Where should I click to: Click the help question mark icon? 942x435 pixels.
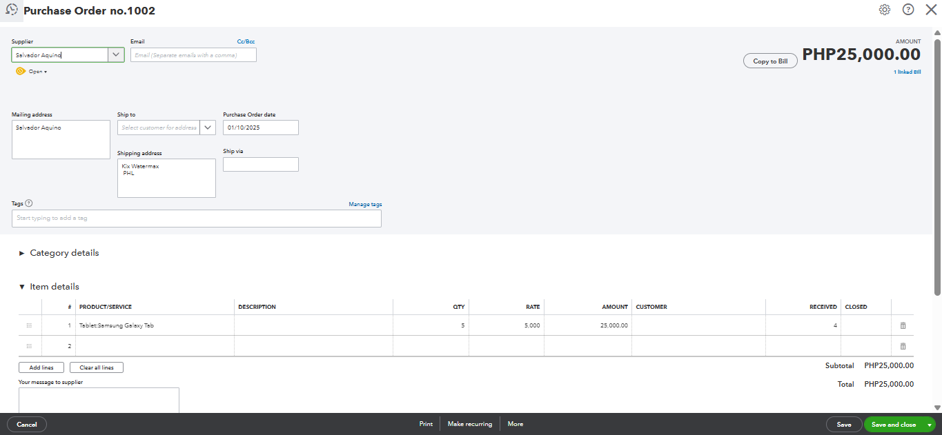tap(908, 10)
